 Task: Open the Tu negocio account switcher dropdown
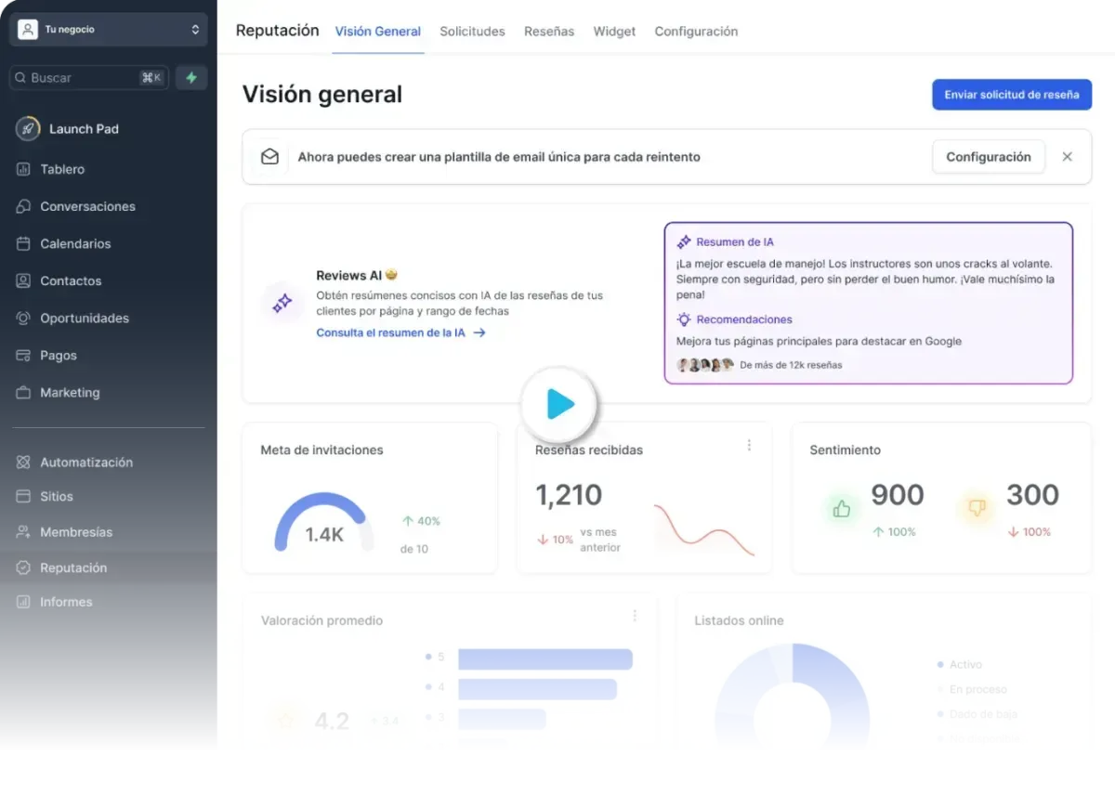(109, 30)
